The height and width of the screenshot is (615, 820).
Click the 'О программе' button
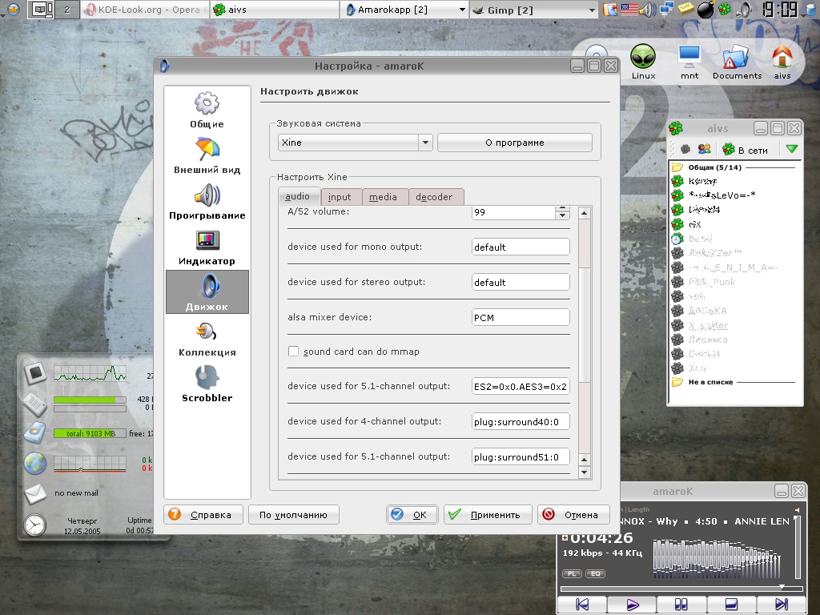tap(515, 143)
